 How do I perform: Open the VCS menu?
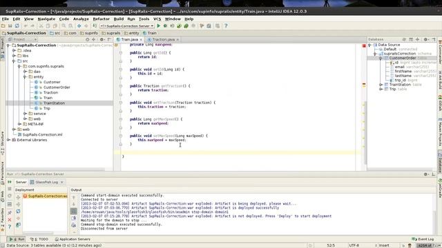click(x=157, y=19)
